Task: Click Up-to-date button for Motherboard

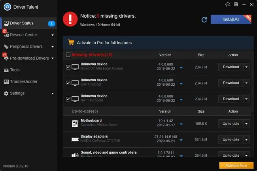Action: [231, 124]
